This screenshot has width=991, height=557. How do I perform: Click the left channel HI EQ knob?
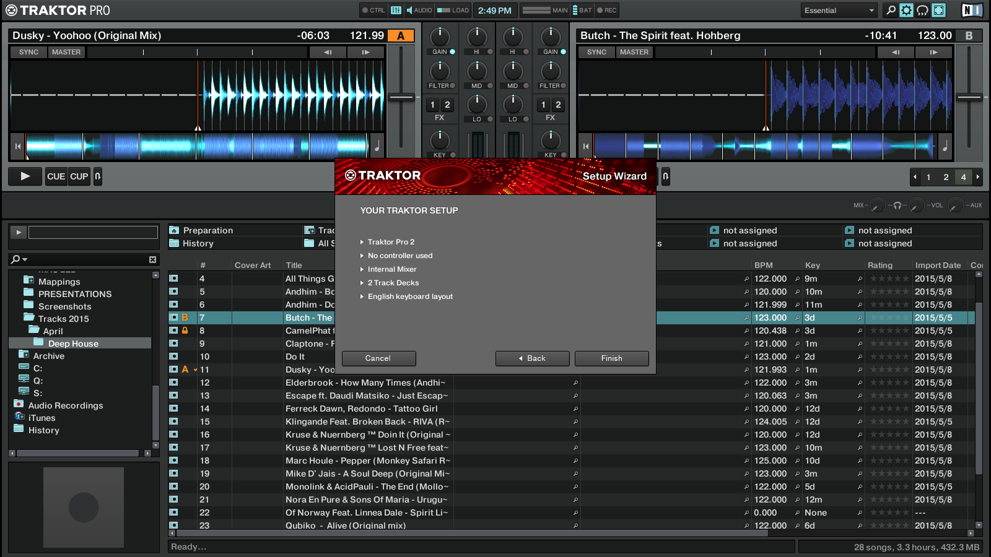pyautogui.click(x=476, y=37)
